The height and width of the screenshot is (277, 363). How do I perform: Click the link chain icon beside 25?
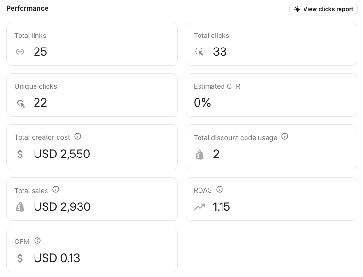coord(20,52)
